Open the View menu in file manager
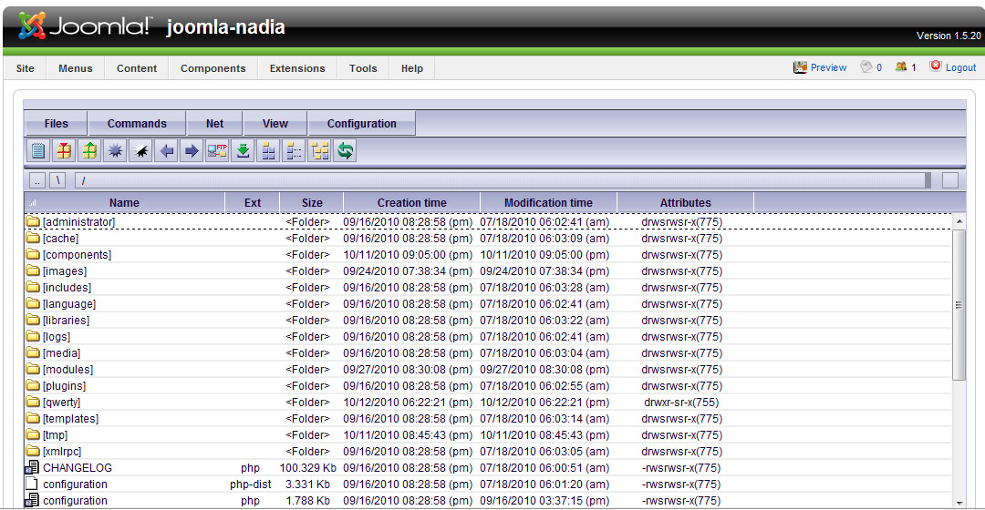The width and height of the screenshot is (985, 510). click(275, 124)
